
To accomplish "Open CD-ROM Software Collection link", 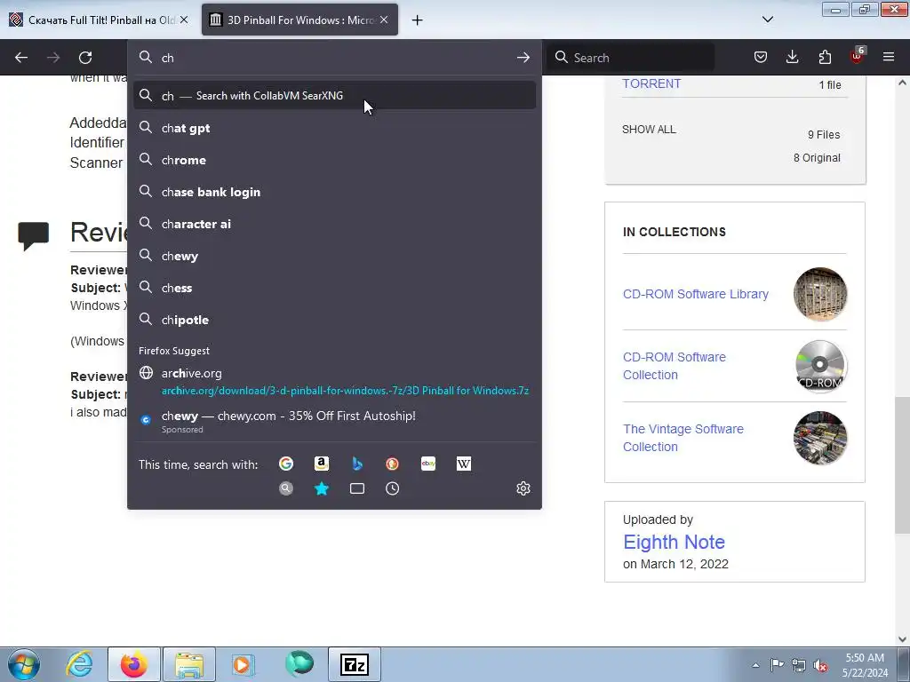I will point(674,366).
